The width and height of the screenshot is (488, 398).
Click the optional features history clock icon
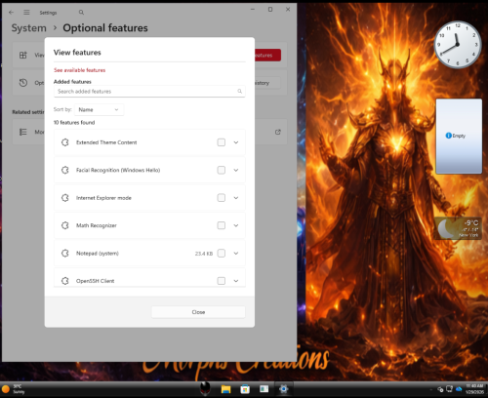click(23, 83)
